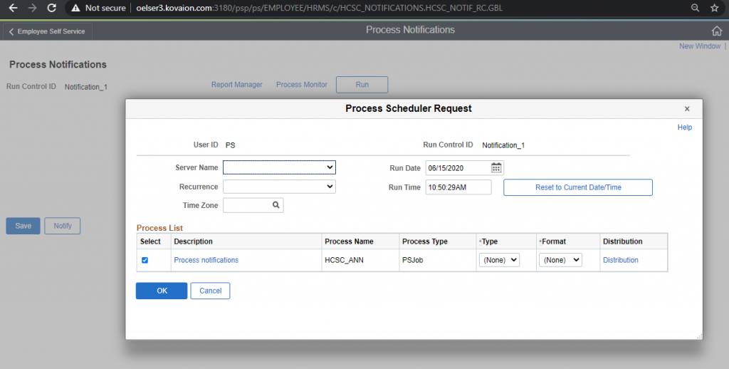Click the Run button
The width and height of the screenshot is (729, 369).
coord(362,85)
